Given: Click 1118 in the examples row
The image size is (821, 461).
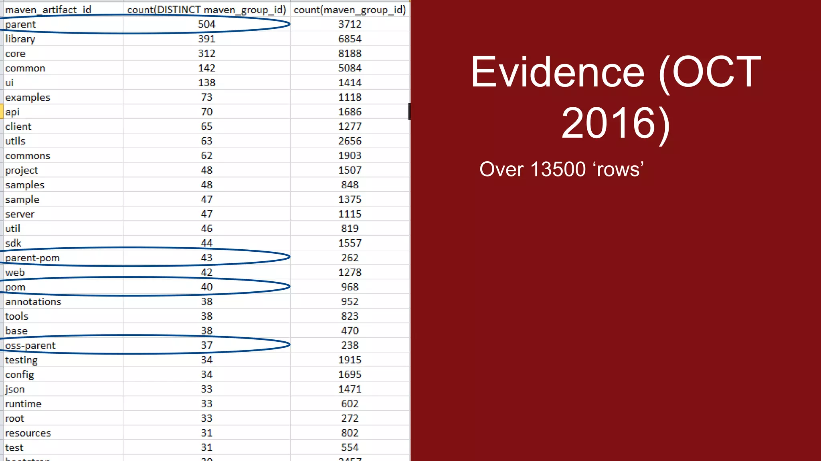Looking at the screenshot, I should click(350, 97).
